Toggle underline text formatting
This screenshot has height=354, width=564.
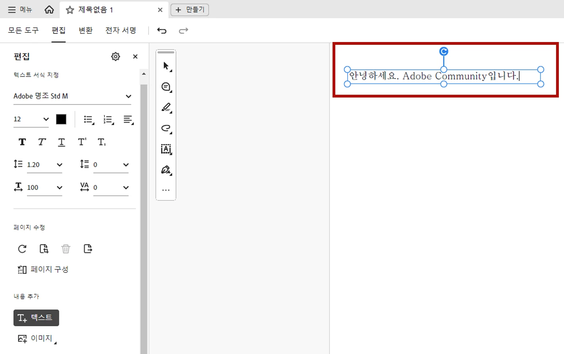61,142
